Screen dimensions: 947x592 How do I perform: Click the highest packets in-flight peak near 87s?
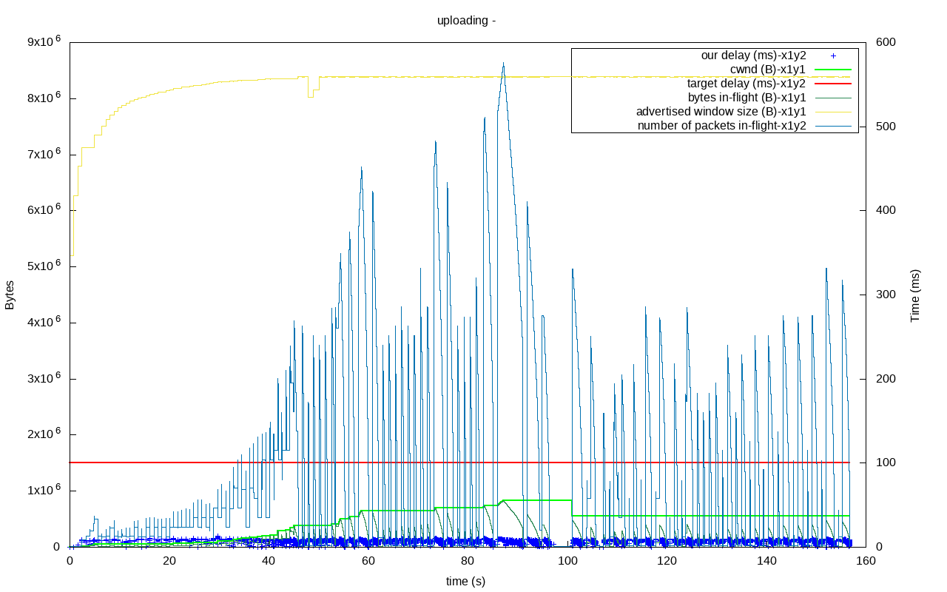click(x=503, y=64)
